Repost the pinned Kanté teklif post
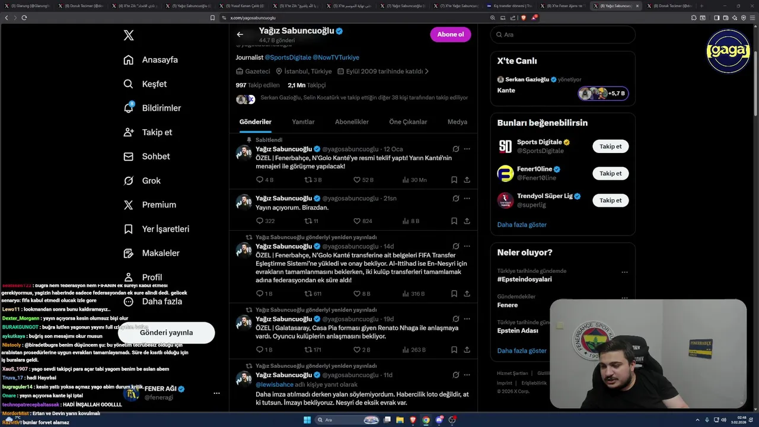 tap(313, 180)
